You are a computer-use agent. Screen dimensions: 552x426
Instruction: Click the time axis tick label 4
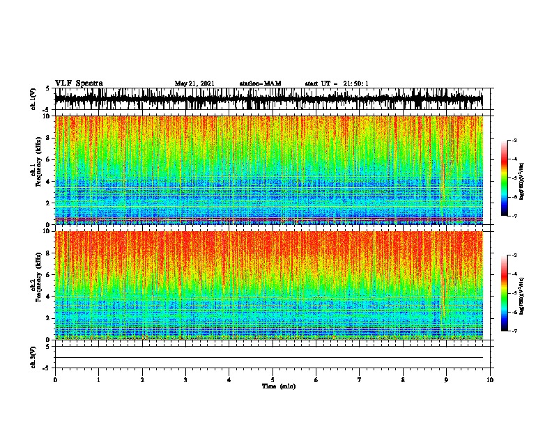click(x=229, y=379)
